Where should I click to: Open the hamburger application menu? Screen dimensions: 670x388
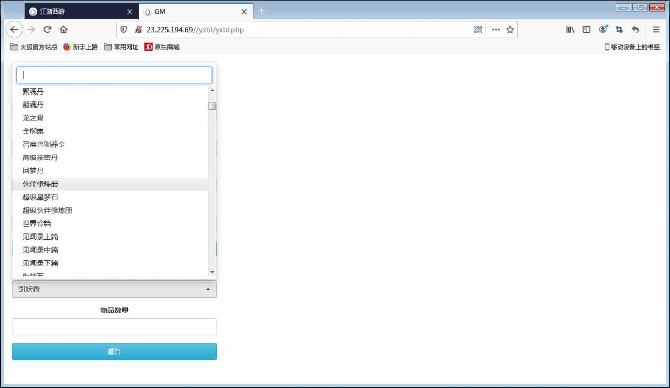tap(656, 30)
